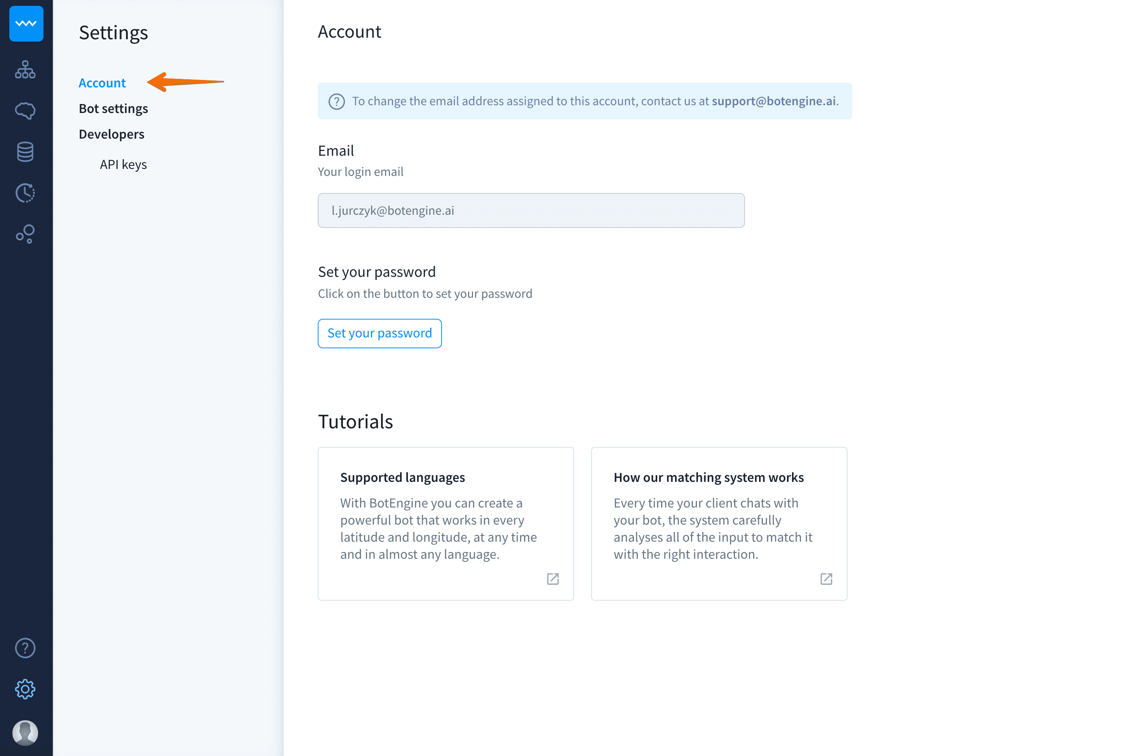Go to Developers settings section
The height and width of the screenshot is (756, 1121).
pos(111,134)
